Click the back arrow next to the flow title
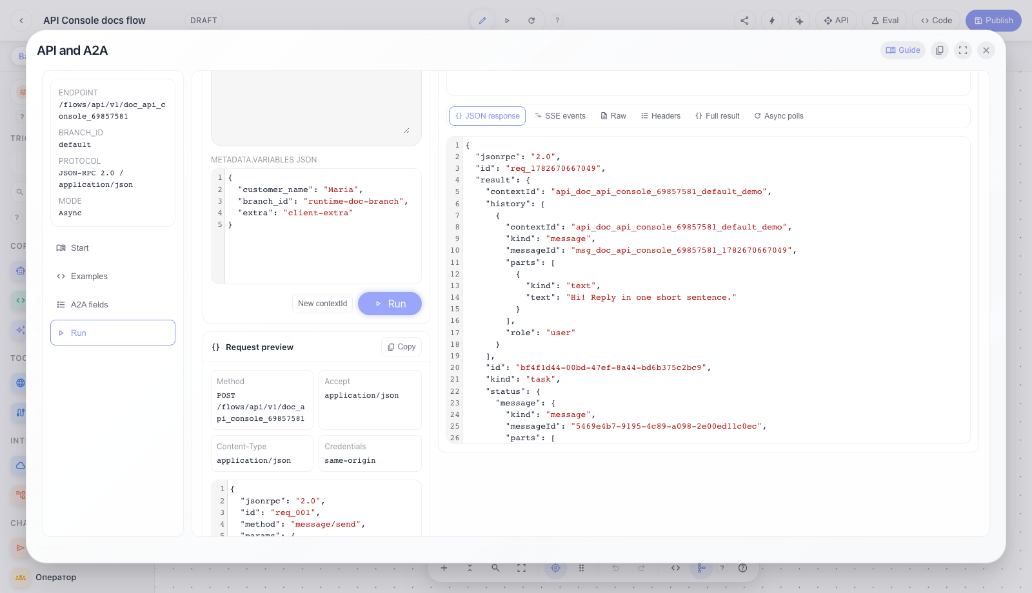The width and height of the screenshot is (1032, 593). 21,21
